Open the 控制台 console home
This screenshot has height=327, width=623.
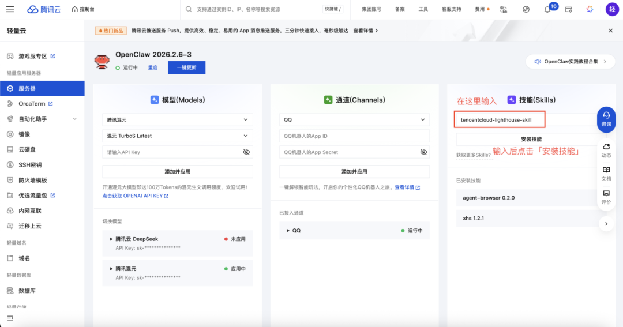[83, 9]
